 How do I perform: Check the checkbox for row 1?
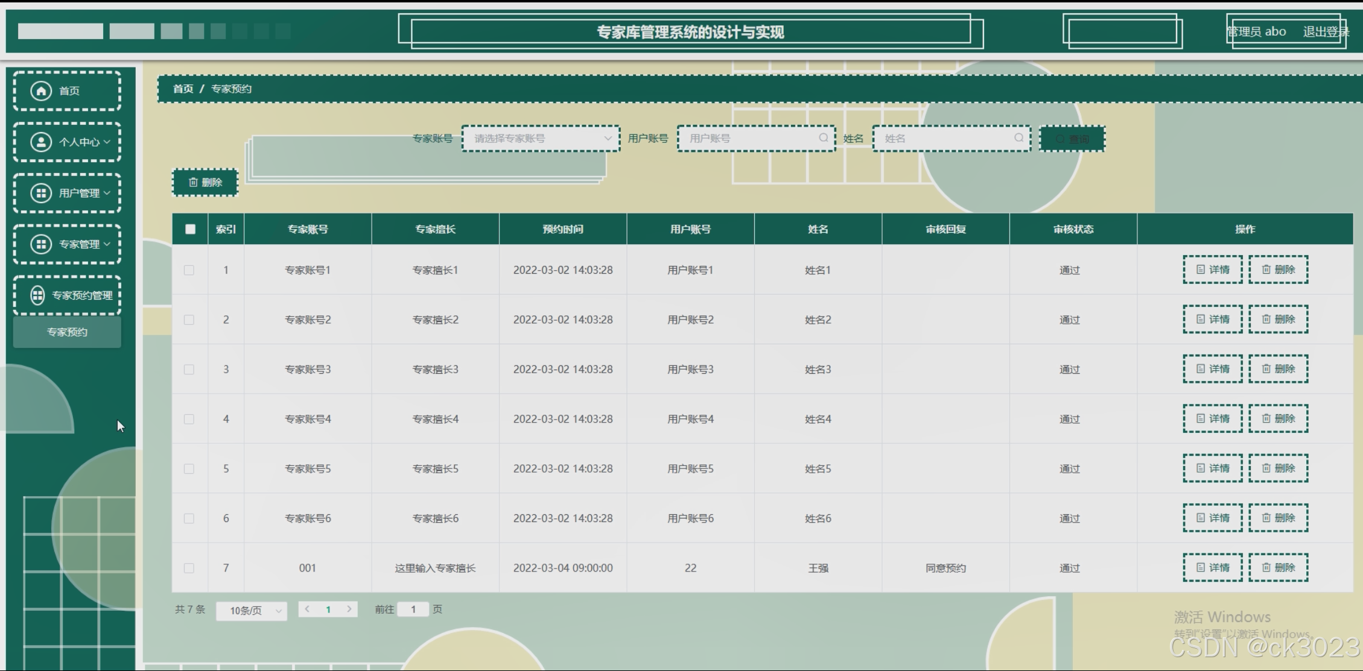[x=189, y=270]
